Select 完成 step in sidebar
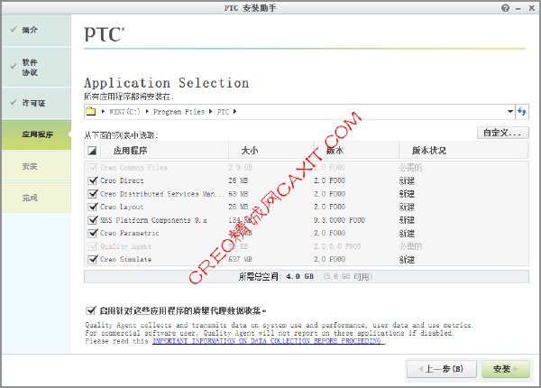Viewport: 541px width, 388px height. [x=36, y=198]
